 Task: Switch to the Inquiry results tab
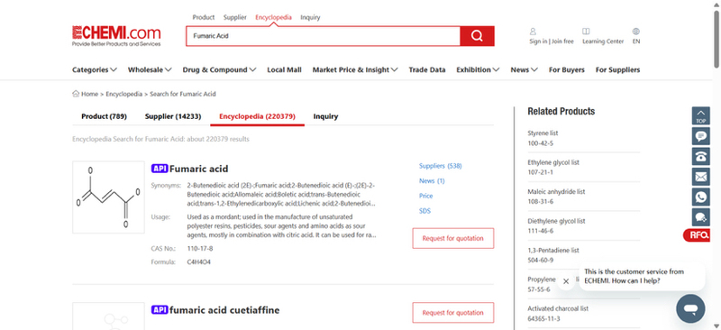tap(325, 116)
